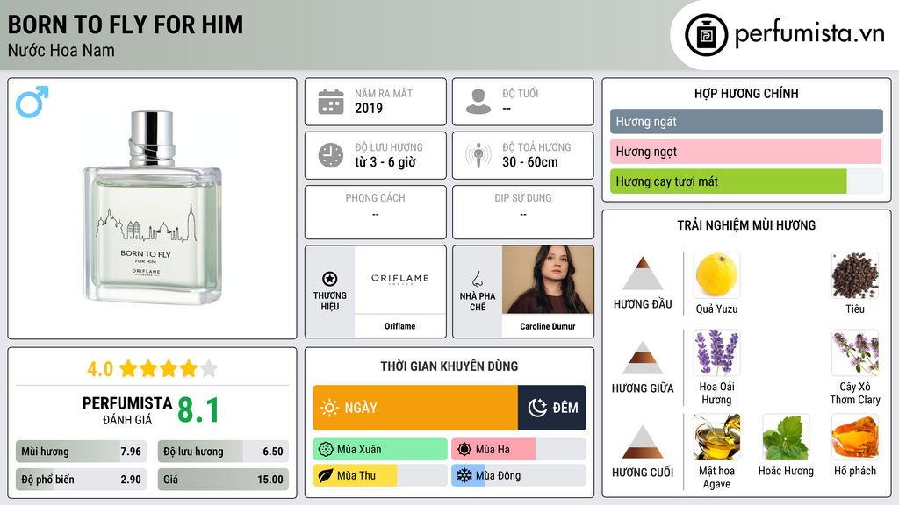
Task: Click the green 8.1 Perfumista score
Action: [198, 410]
